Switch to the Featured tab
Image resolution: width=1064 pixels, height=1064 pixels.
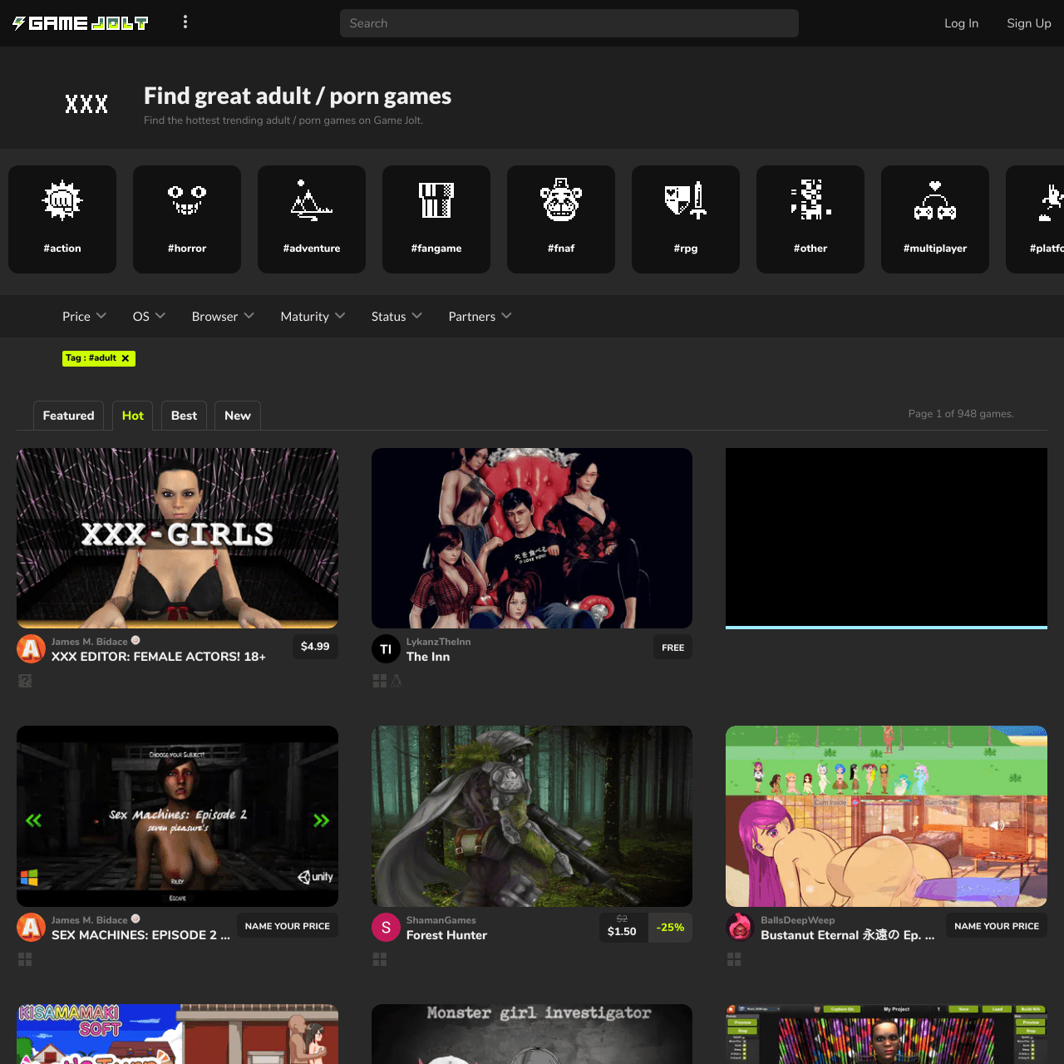click(68, 416)
